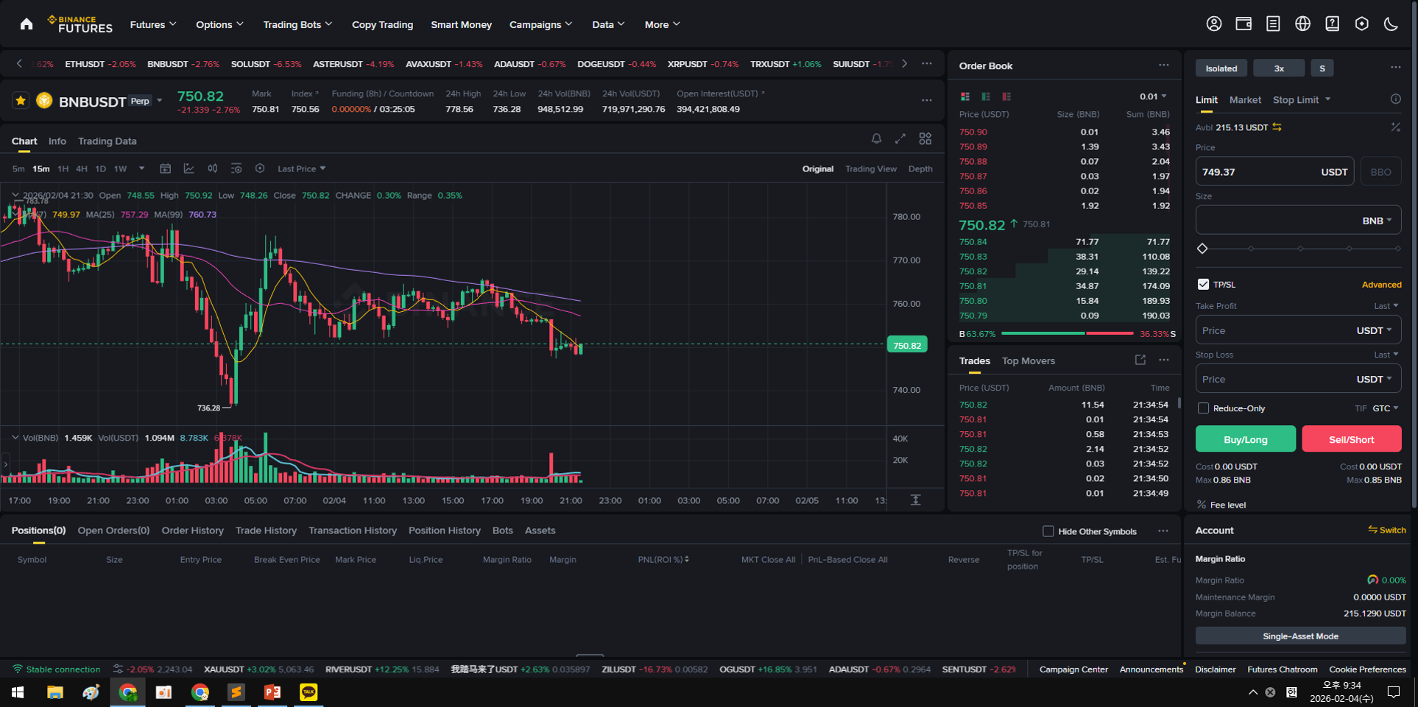Viewport: 1418px width, 707px height.
Task: Open GTC time-in-force dropdown
Action: [1385, 408]
